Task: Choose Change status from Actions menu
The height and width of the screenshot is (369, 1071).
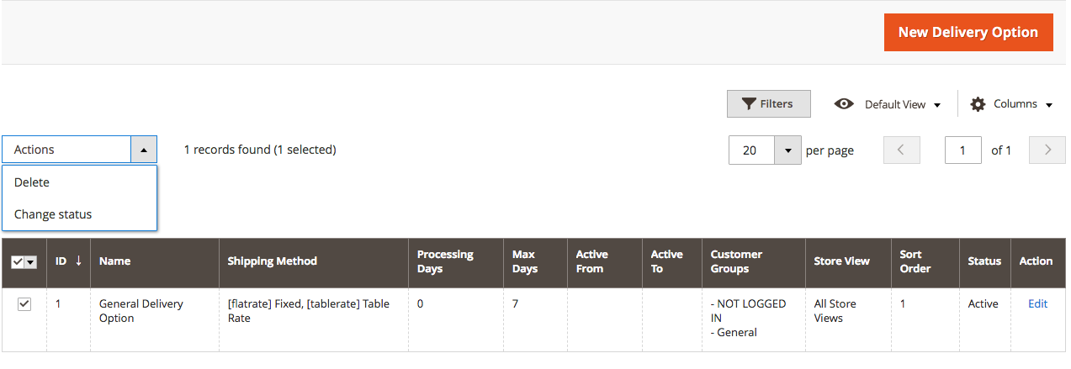Action: point(79,214)
